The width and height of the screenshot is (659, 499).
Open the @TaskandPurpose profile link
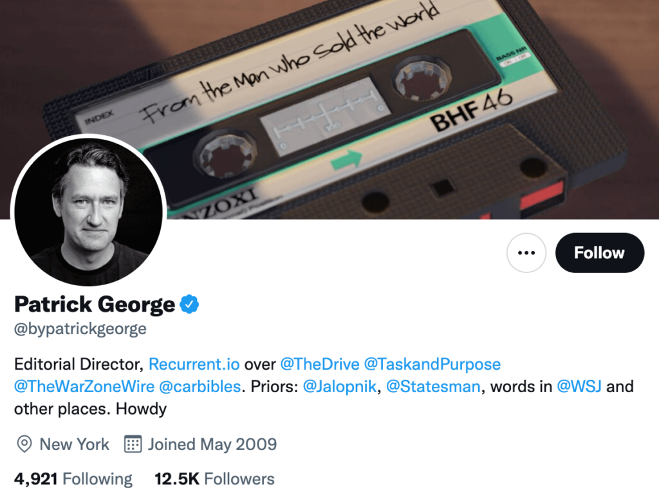(432, 364)
